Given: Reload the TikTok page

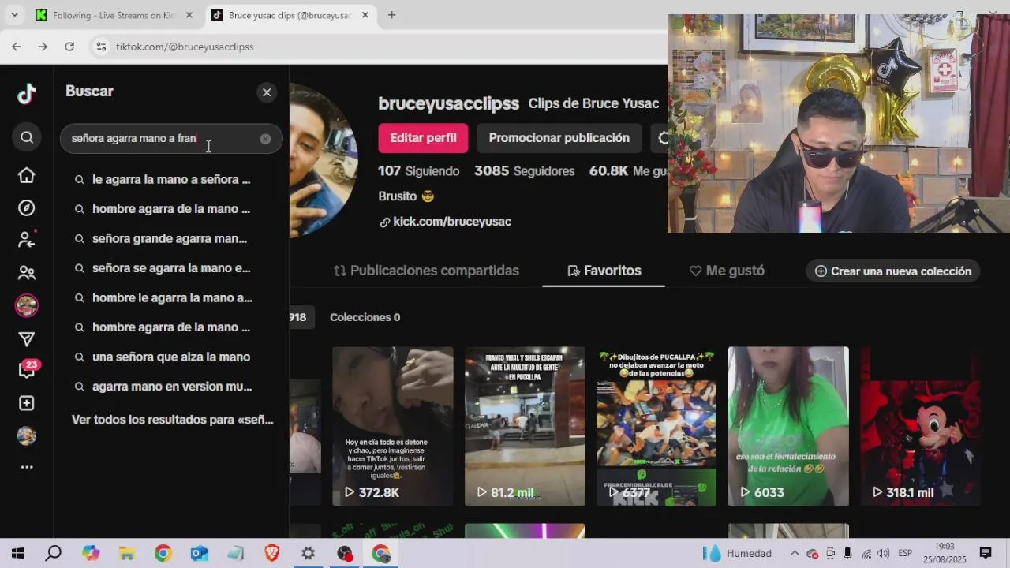Looking at the screenshot, I should (69, 47).
